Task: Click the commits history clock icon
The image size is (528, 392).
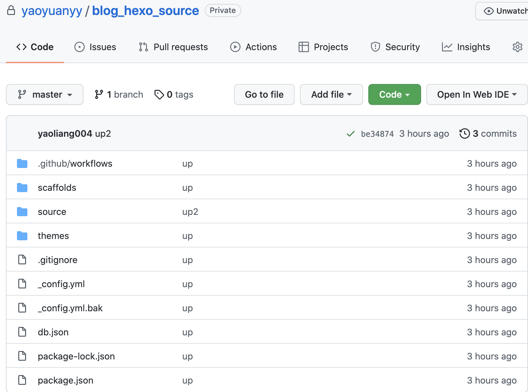Action: pyautogui.click(x=464, y=134)
